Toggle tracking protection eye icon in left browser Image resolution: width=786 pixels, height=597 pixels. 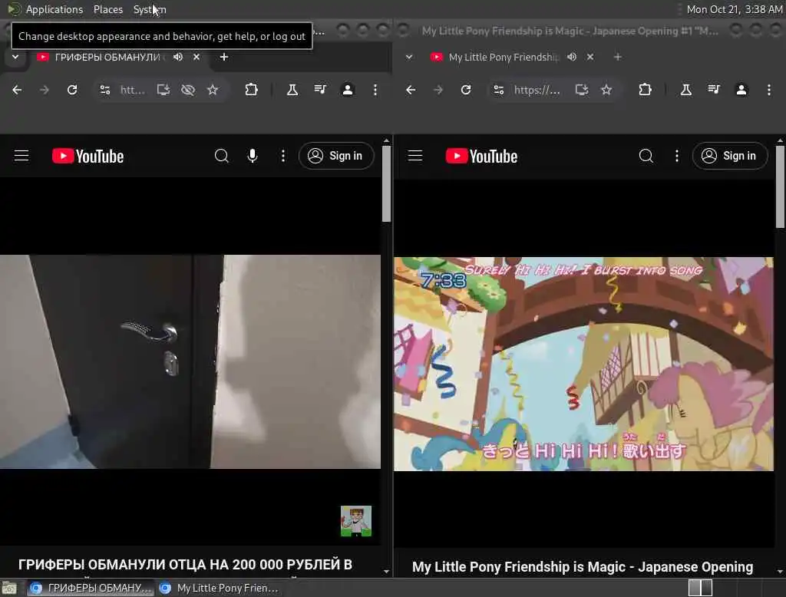188,90
